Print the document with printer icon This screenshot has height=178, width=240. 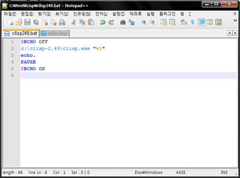[x=62, y=22]
